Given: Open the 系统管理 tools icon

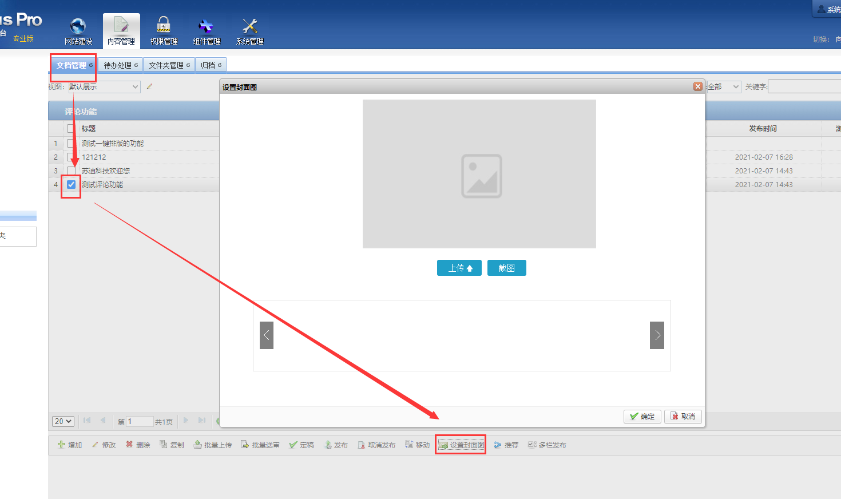Looking at the screenshot, I should click(249, 26).
